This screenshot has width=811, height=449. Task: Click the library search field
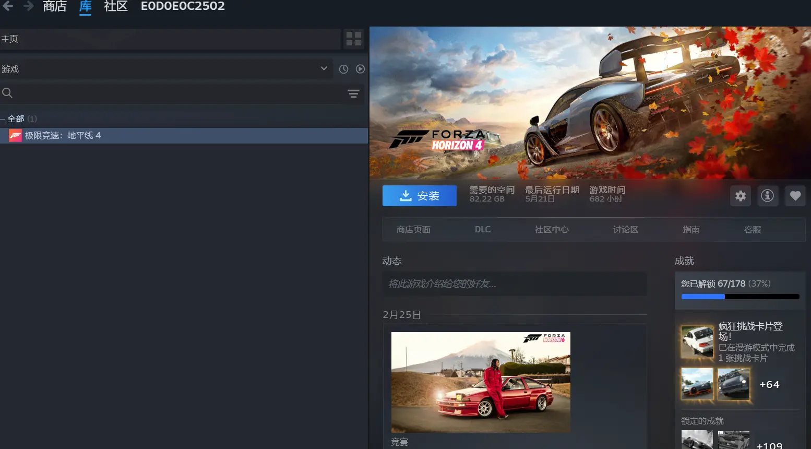pos(172,93)
